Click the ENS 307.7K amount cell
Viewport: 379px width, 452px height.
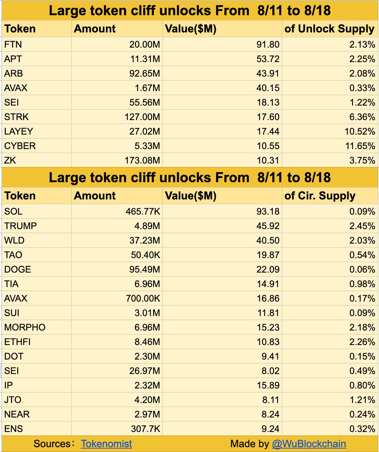117,429
